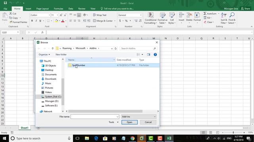Click the Sheet1 tab

tap(25, 128)
